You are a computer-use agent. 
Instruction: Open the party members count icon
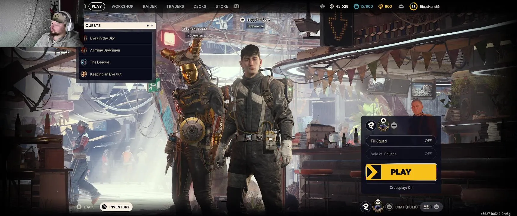click(x=427, y=207)
